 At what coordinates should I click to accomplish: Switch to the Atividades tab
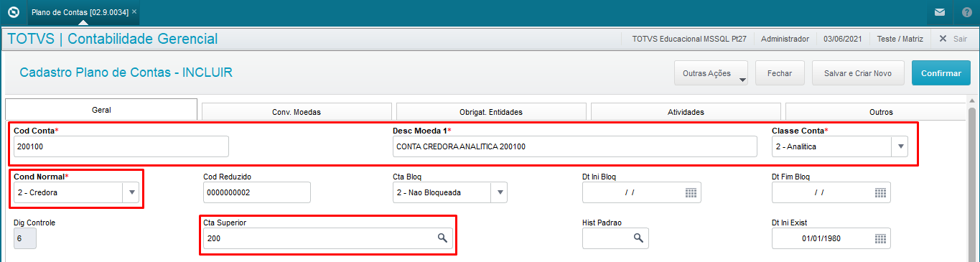coord(686,112)
